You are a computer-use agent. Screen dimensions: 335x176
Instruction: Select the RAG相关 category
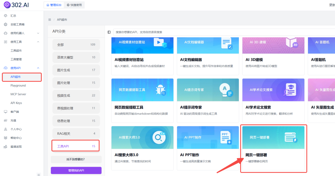tap(76, 134)
